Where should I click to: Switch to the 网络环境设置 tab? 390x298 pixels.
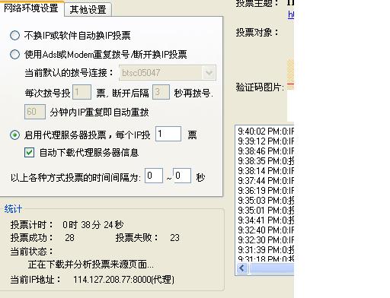coord(31,8)
